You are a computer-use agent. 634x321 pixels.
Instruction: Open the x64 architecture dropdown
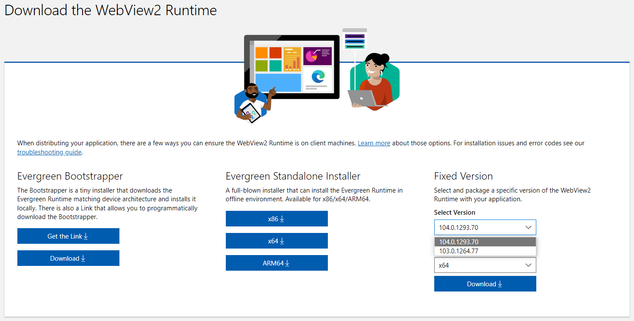coord(485,265)
